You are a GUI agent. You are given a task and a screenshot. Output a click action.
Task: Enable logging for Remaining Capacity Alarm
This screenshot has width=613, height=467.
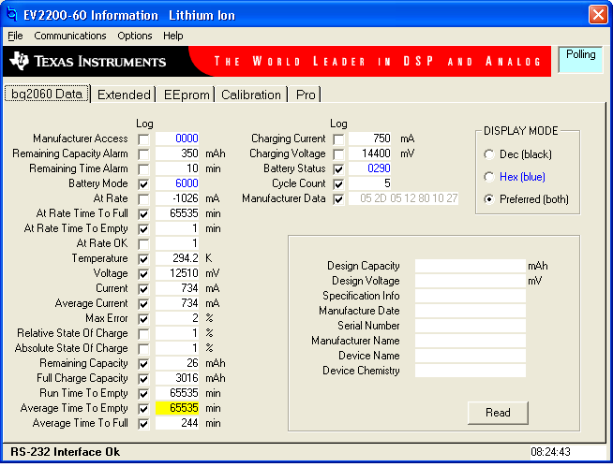pos(143,154)
